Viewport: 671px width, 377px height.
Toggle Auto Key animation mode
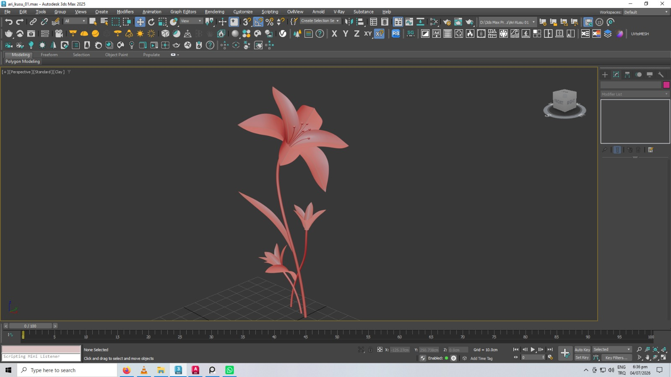[582, 350]
